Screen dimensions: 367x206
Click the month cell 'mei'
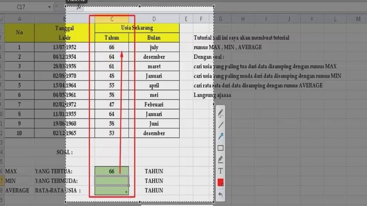pos(154,95)
